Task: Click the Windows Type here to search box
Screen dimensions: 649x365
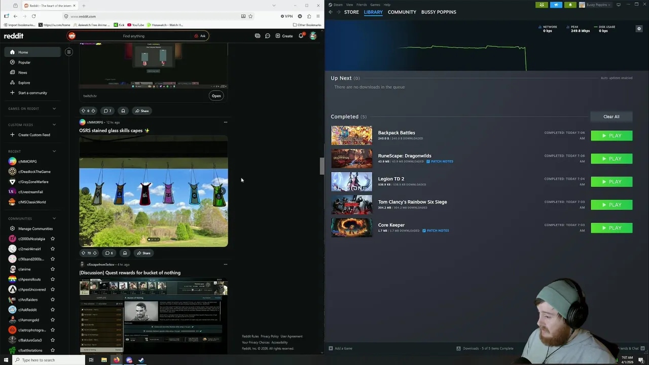Action: pyautogui.click(x=48, y=360)
